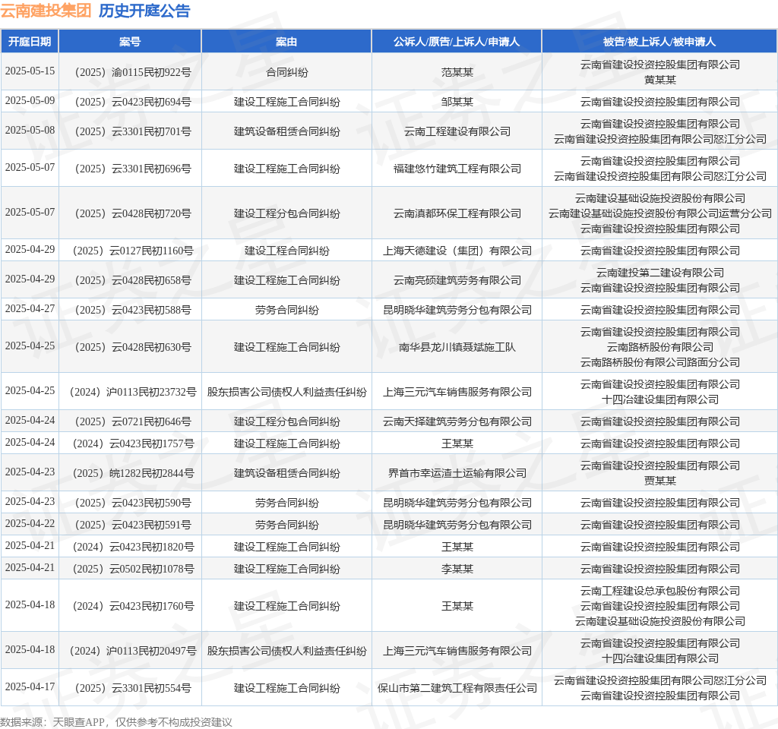Click plaintiff 云南天择建筑劳务分包有限公司
Viewport: 778px width, 729px height.
[x=457, y=422]
